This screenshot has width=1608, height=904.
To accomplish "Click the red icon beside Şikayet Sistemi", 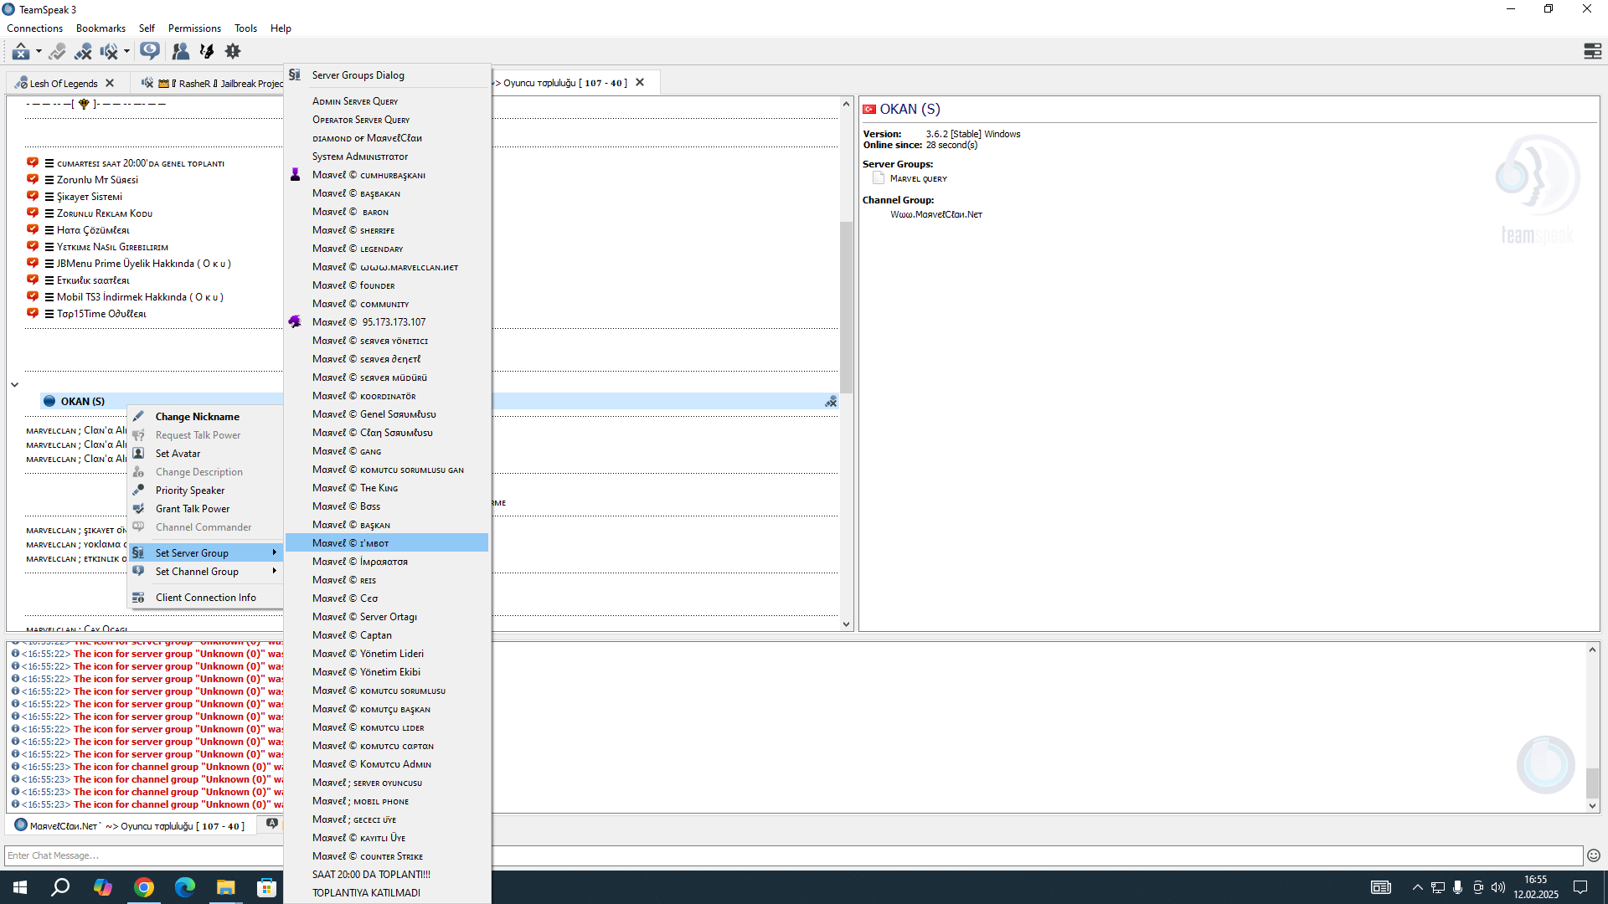I will click(33, 196).
